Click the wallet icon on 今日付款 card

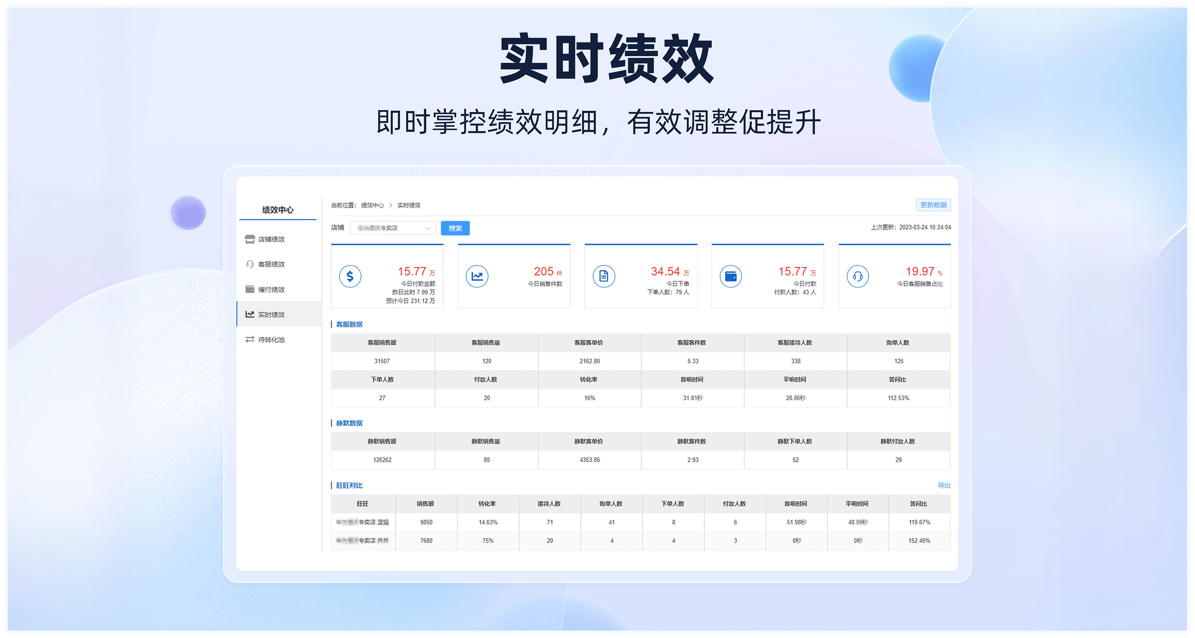click(731, 276)
